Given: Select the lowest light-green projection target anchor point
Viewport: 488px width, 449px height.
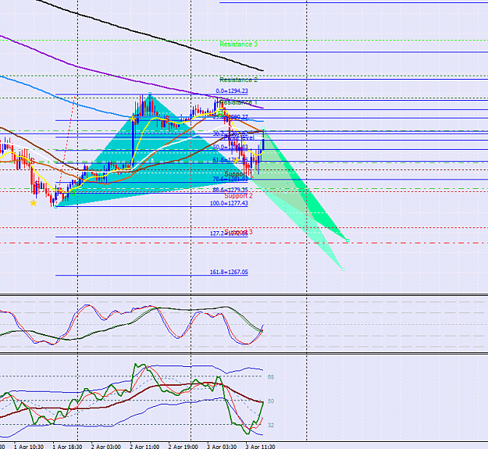Looking at the screenshot, I should pyautogui.click(x=343, y=269).
